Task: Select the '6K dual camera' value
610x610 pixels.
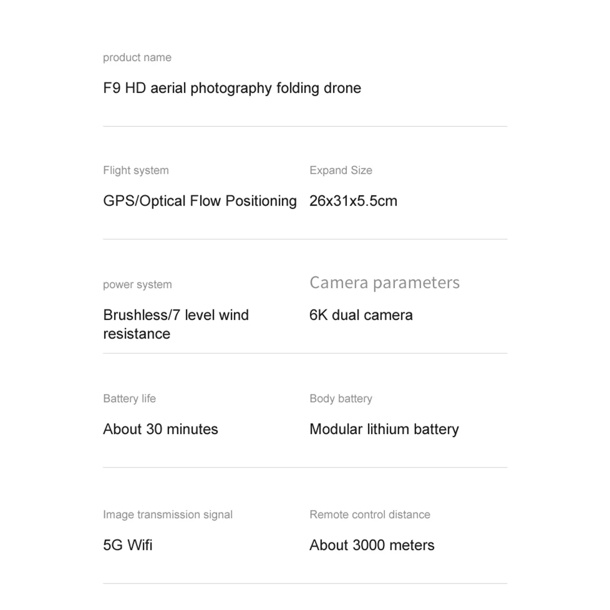Action: click(361, 315)
